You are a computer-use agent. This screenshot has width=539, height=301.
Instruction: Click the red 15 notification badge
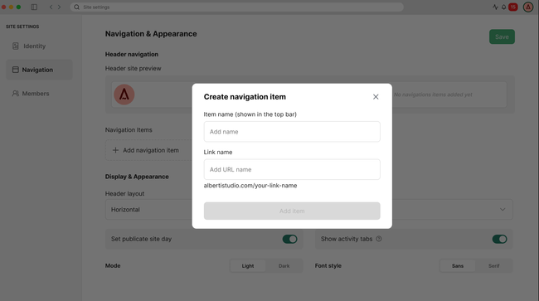(513, 7)
